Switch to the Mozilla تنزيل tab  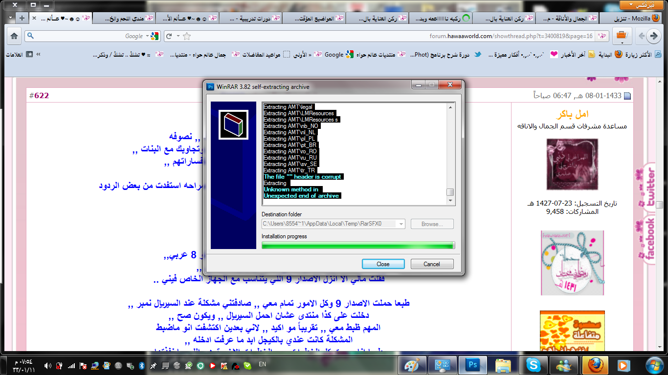point(631,18)
